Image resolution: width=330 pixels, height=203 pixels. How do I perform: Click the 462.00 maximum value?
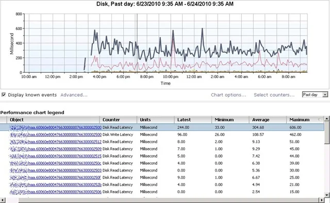point(295,134)
